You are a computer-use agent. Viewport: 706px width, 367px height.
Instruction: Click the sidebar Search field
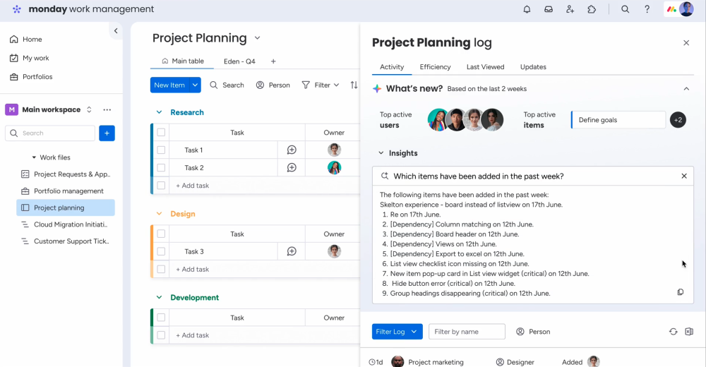[50, 133]
